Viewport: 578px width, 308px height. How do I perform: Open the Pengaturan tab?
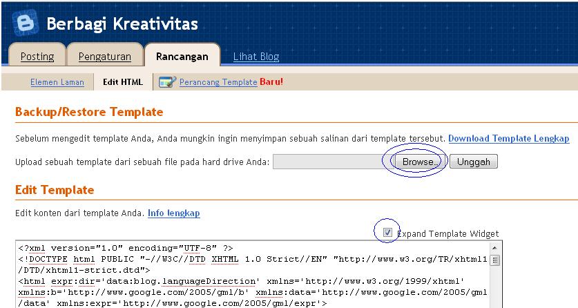[105, 57]
